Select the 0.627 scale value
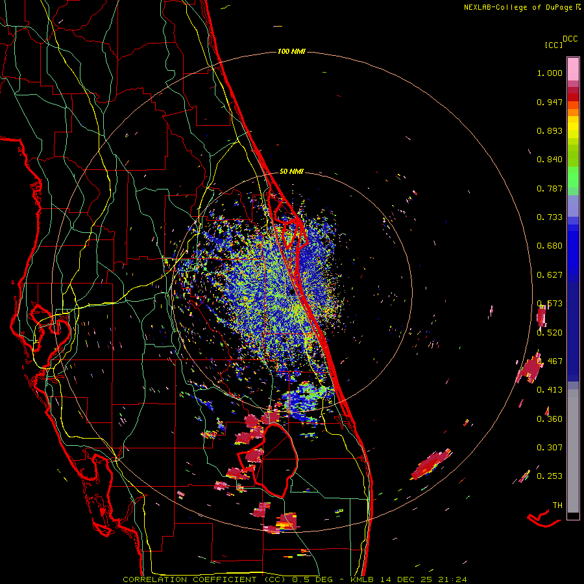Viewport: 584px width, 584px height. [x=550, y=275]
